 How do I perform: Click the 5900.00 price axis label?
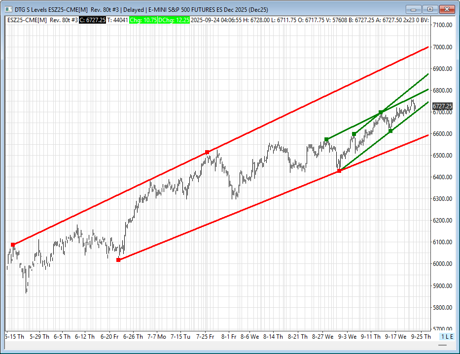pyautogui.click(x=442, y=286)
